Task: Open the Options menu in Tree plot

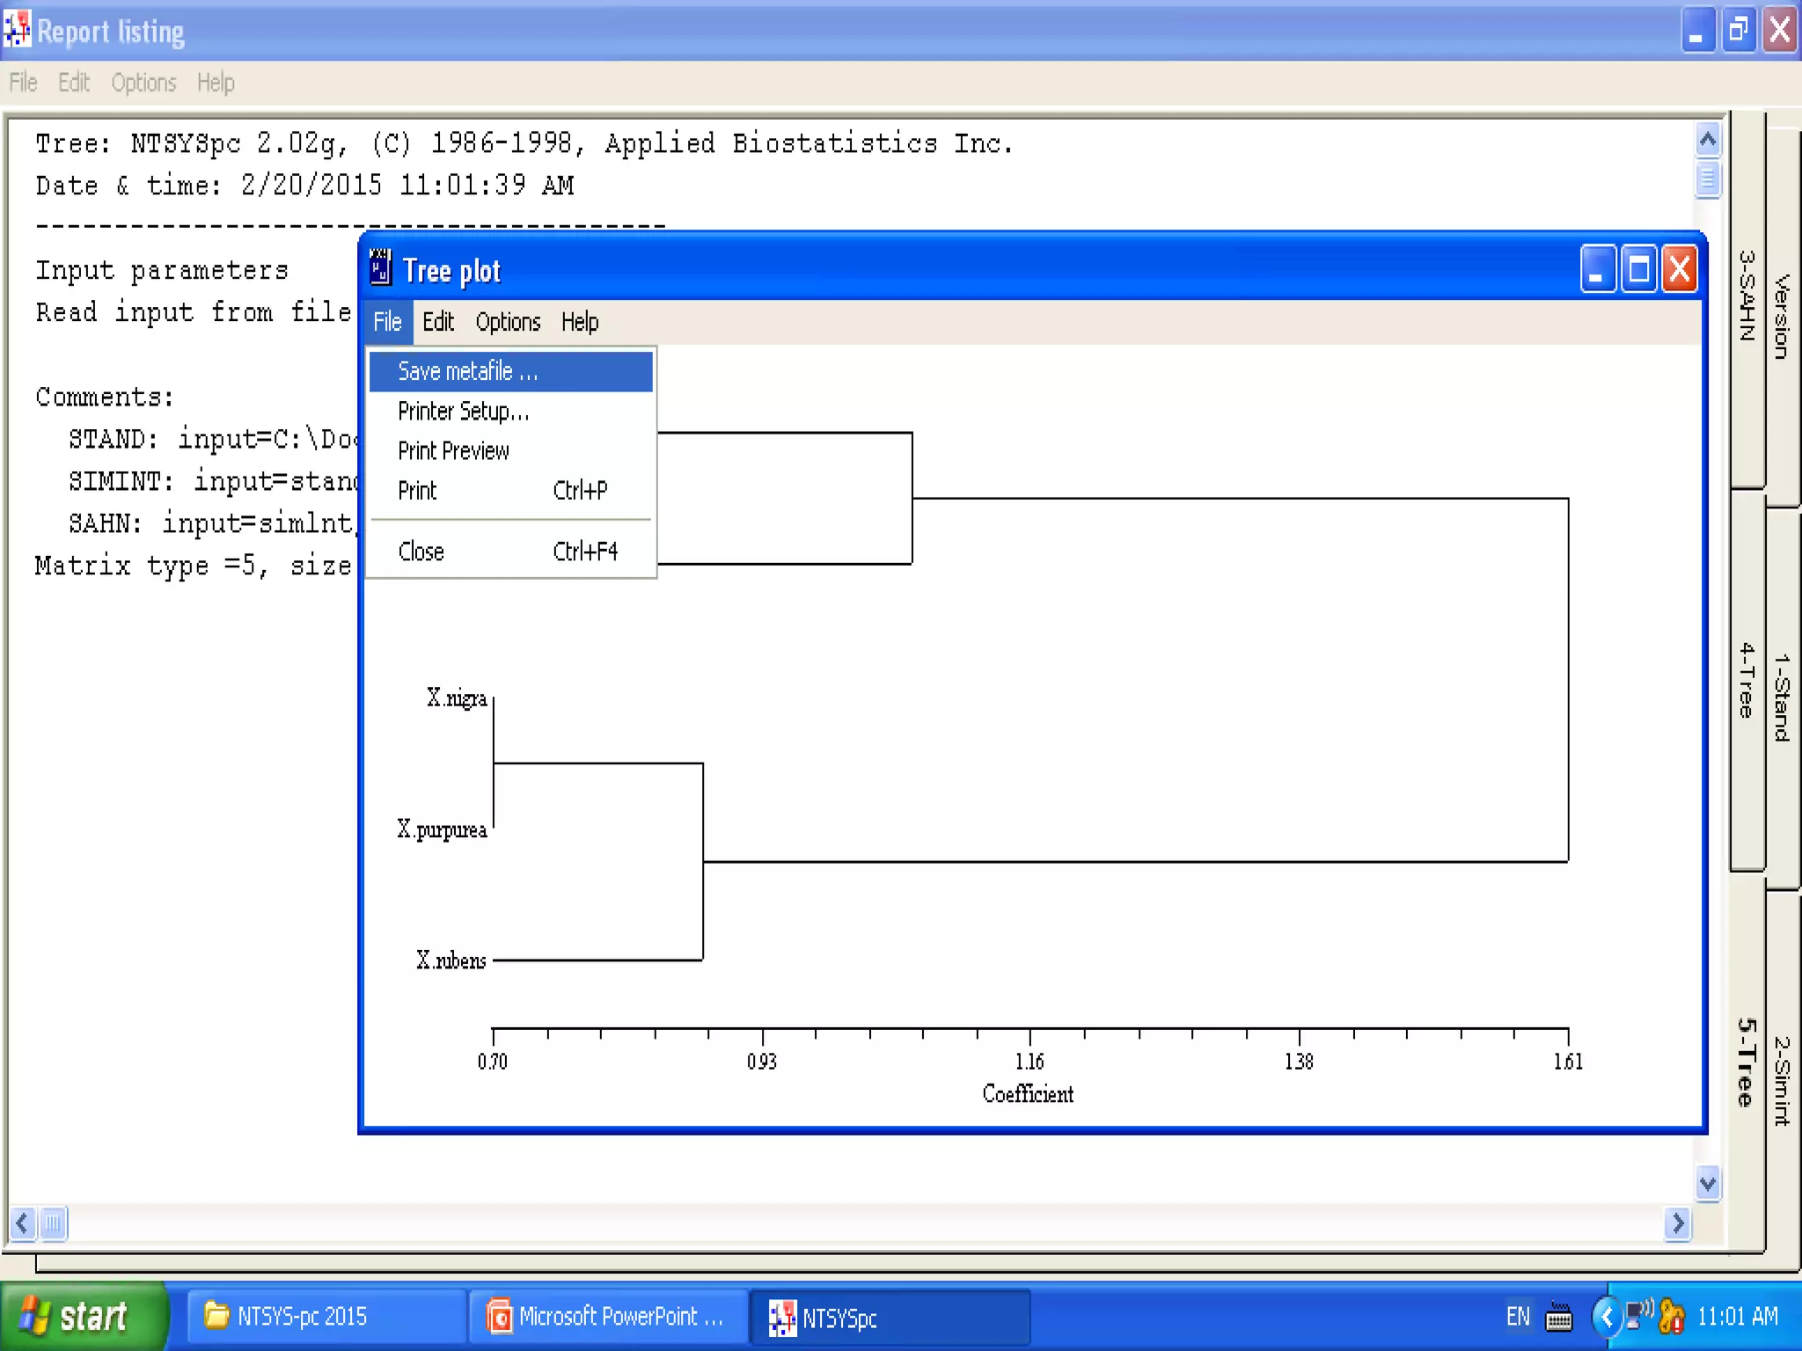Action: click(508, 322)
